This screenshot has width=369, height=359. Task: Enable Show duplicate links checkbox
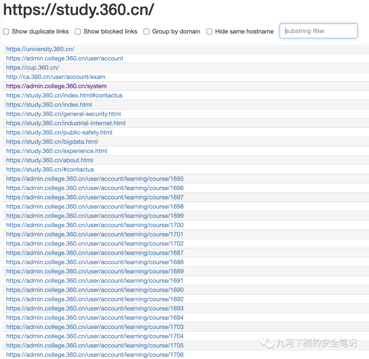(x=6, y=31)
